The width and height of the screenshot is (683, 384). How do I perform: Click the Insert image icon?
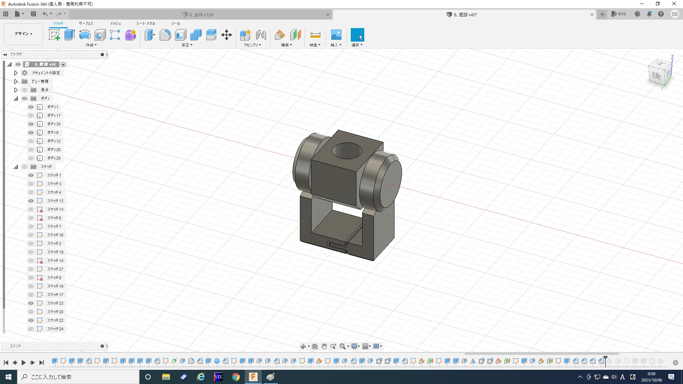[x=336, y=35]
